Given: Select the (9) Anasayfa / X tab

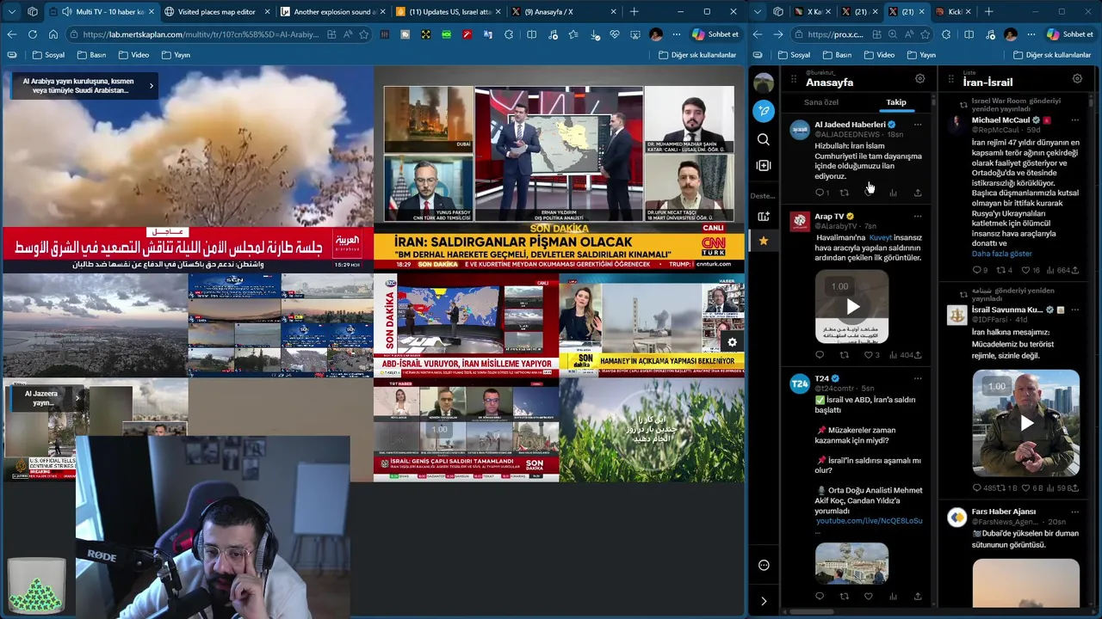Looking at the screenshot, I should click(563, 12).
